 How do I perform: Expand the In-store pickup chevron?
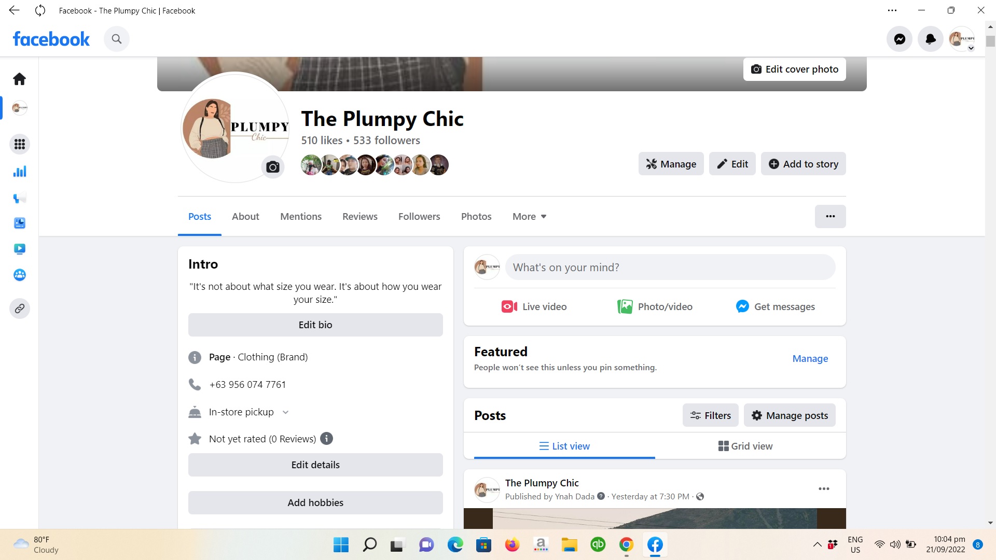[285, 412]
